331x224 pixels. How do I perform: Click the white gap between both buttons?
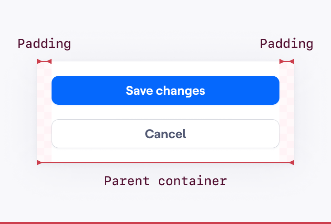(x=165, y=112)
